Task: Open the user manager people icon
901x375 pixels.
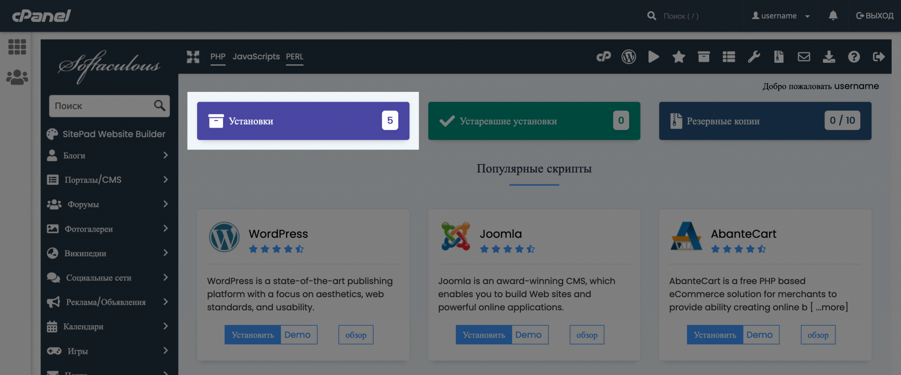Action: [17, 77]
